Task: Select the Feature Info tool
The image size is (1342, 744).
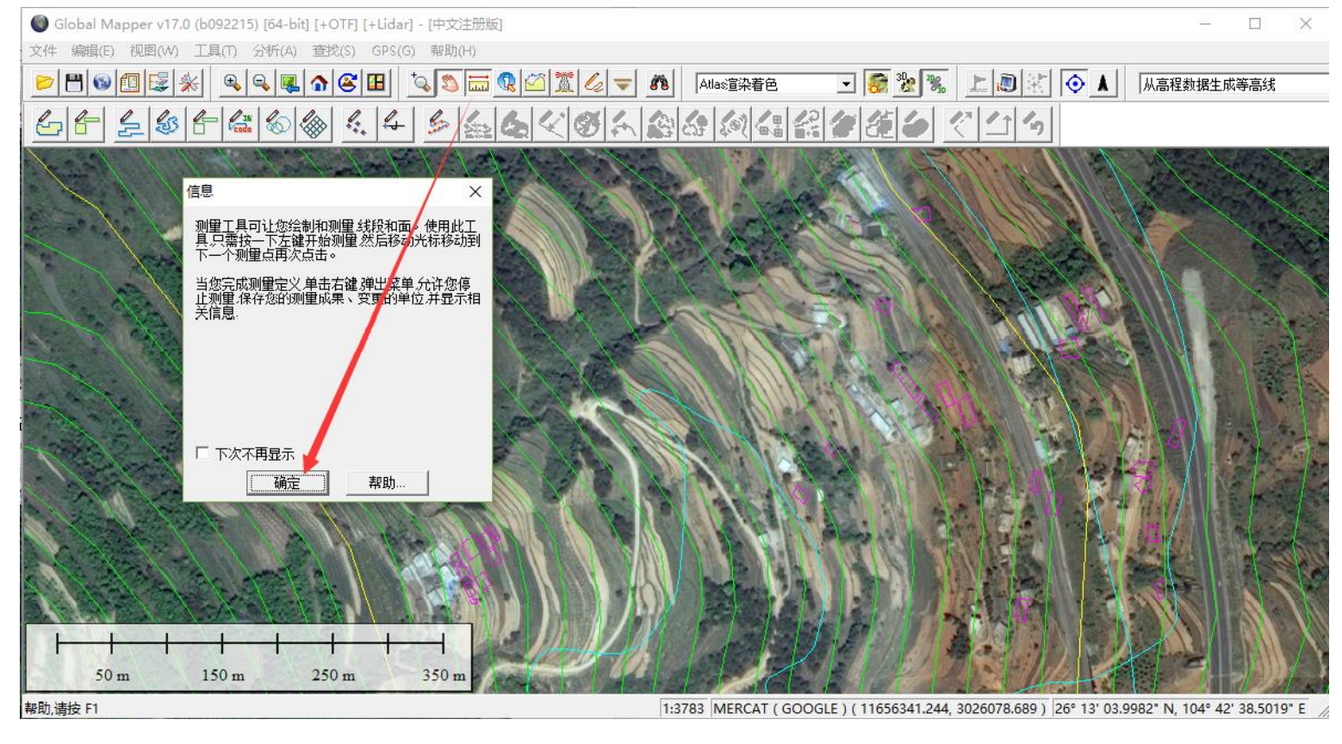Action: click(x=506, y=84)
